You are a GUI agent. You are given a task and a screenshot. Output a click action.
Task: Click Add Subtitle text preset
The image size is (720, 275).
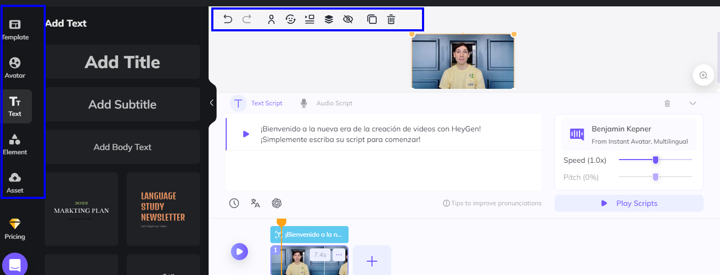pos(122,104)
